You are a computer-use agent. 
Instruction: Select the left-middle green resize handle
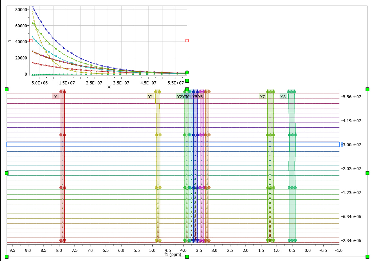pyautogui.click(x=6, y=173)
